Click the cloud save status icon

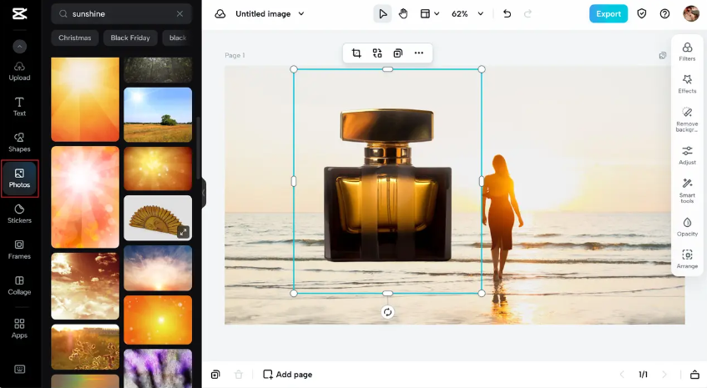[x=220, y=14]
